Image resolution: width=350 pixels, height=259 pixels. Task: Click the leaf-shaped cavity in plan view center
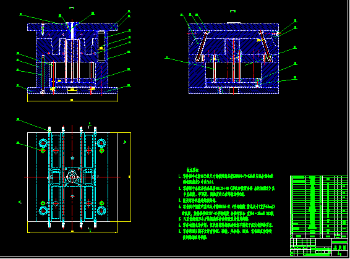pos(72,176)
